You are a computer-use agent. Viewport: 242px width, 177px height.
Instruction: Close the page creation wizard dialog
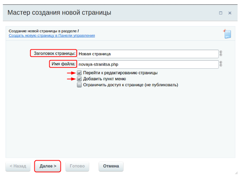coord(230,13)
